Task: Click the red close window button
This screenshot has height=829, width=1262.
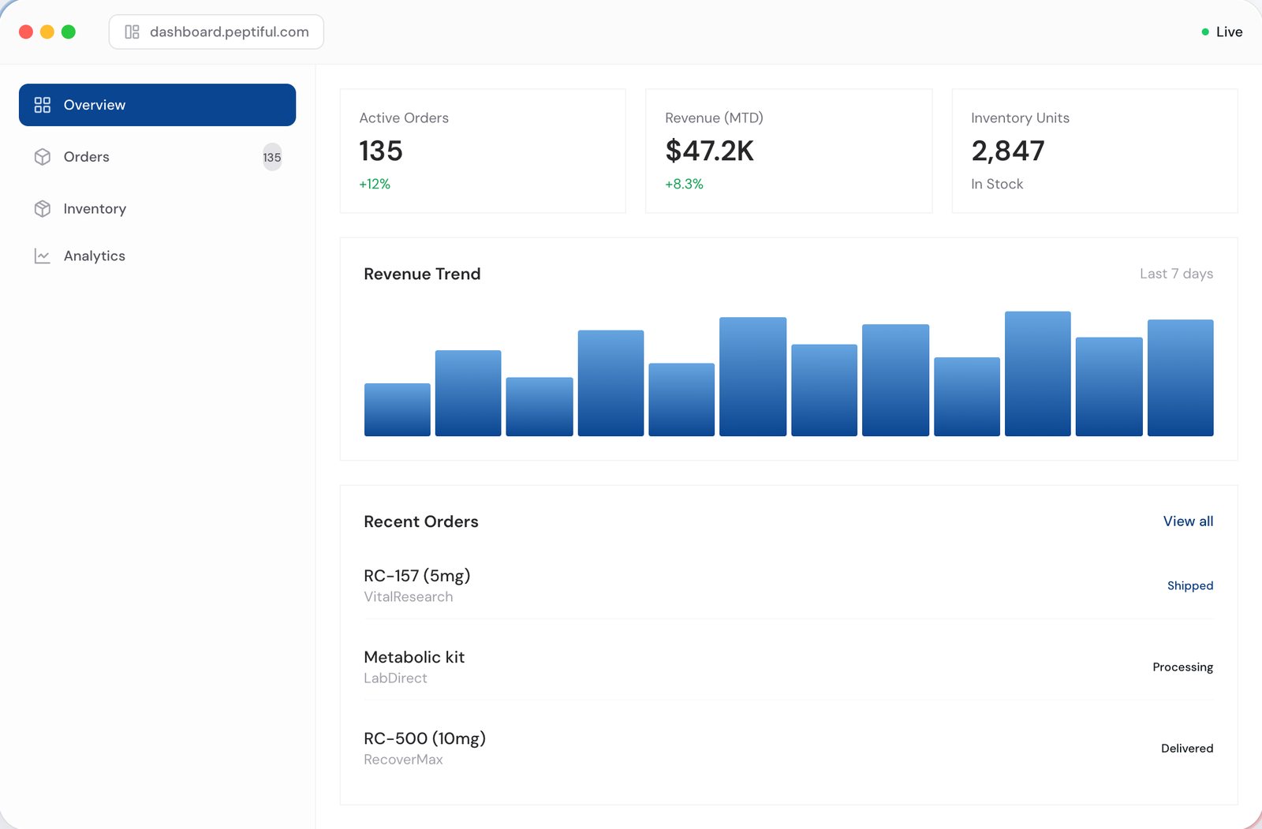Action: [26, 32]
